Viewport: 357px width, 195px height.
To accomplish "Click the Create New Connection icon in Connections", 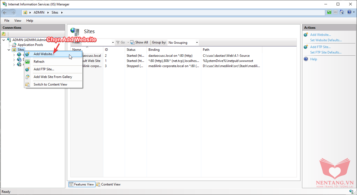I will click(x=4, y=34).
